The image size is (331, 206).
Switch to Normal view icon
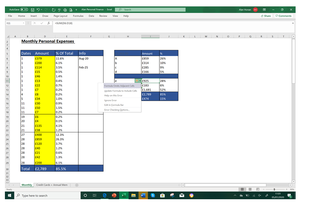click(x=243, y=189)
